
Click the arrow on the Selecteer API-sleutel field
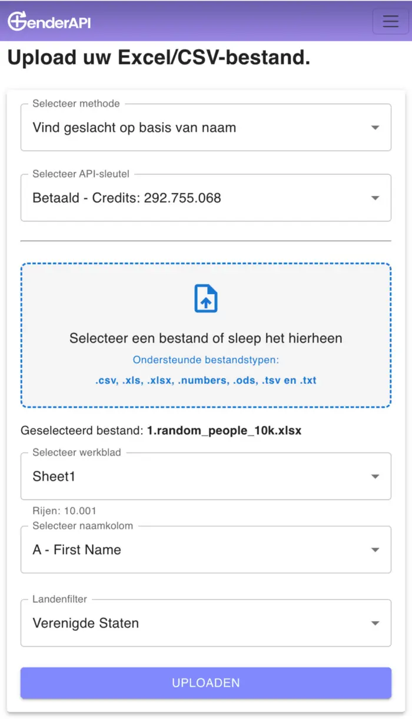pos(375,198)
